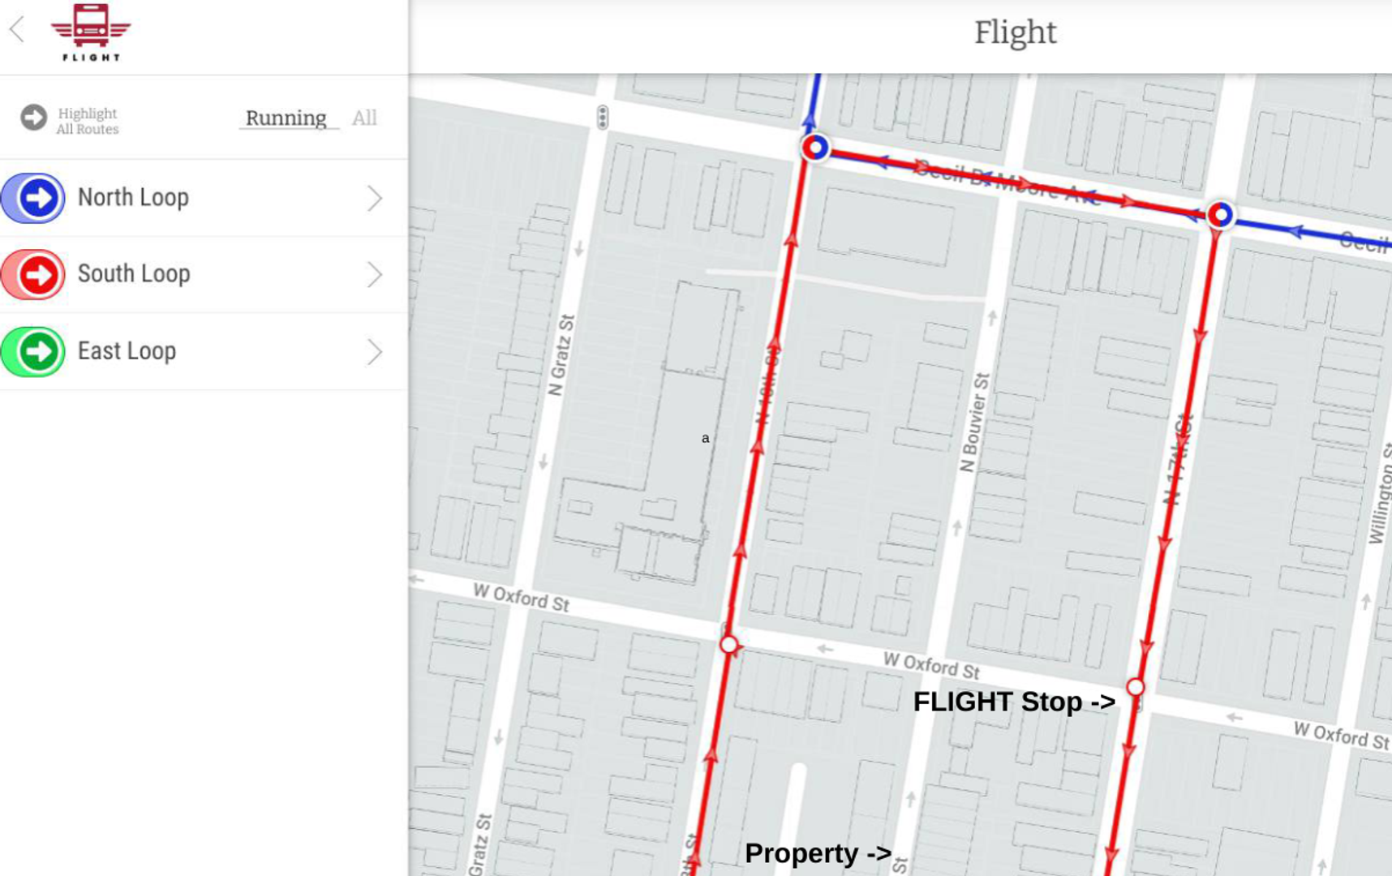Click the Flight title in the header
The width and height of the screenshot is (1392, 876).
(1015, 32)
